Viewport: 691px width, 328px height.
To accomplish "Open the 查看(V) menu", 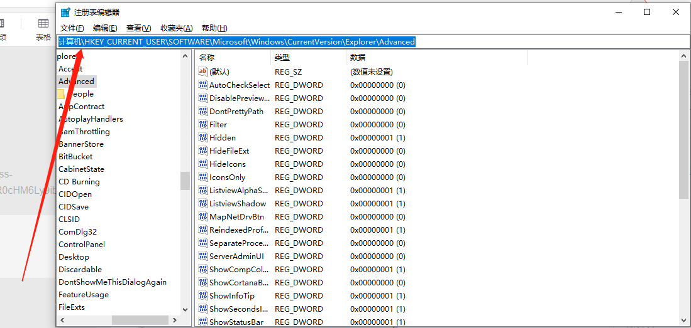I will point(139,28).
